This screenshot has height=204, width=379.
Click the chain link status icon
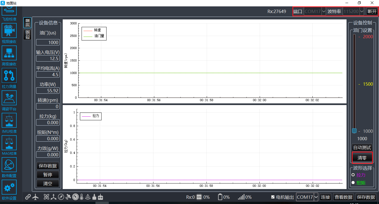click(x=28, y=197)
